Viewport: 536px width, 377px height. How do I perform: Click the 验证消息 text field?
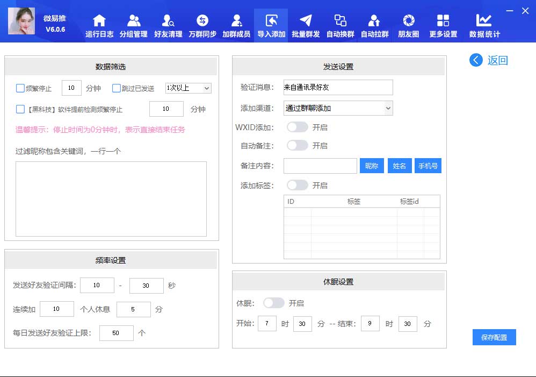[338, 87]
